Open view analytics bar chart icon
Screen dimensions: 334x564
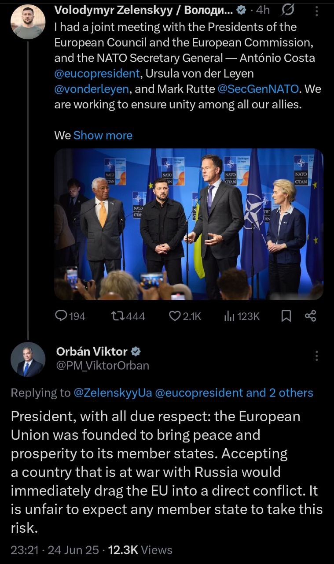click(x=230, y=315)
